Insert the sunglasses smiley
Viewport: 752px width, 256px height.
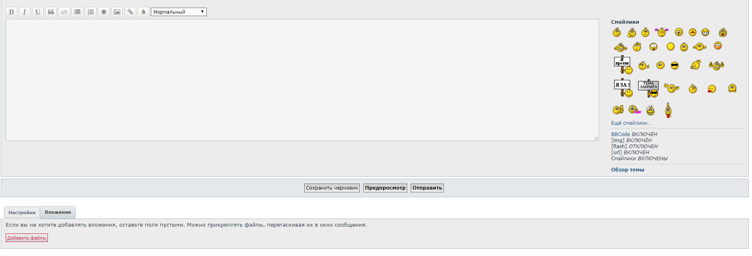[675, 66]
